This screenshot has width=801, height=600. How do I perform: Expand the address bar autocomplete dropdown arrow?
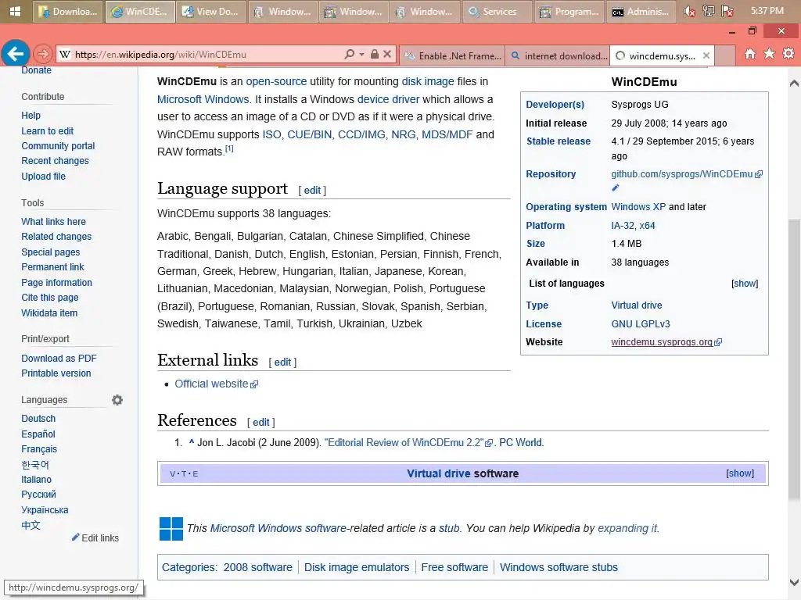361,54
